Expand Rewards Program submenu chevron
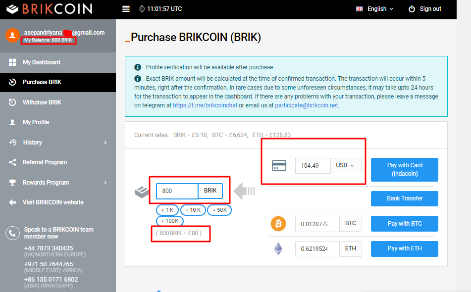This screenshot has width=471, height=292. pos(105,183)
